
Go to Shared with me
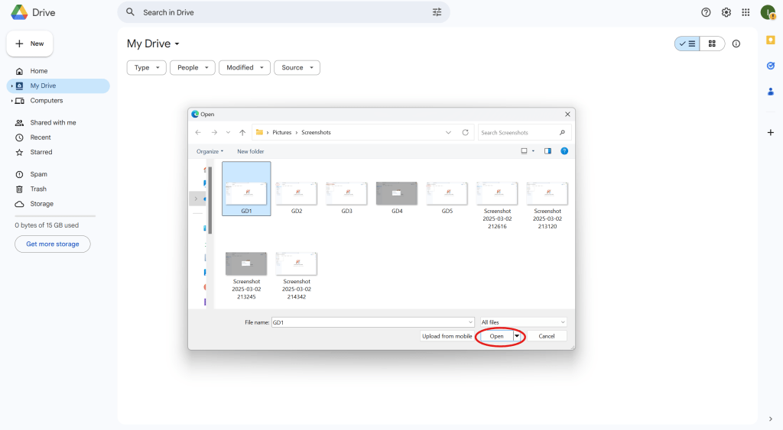point(53,123)
